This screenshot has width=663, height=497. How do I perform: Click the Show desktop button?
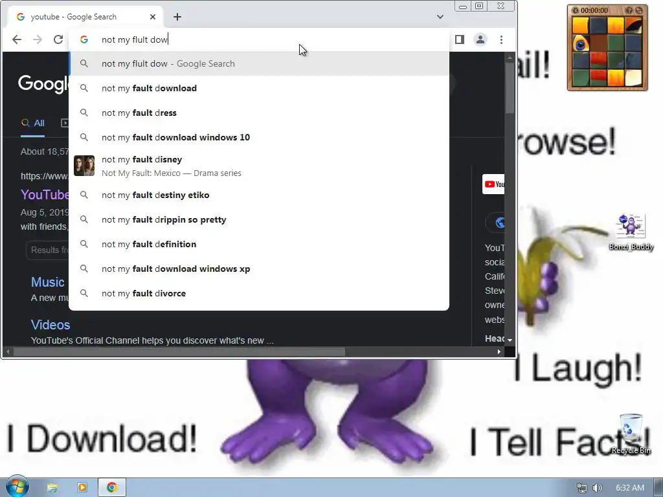click(658, 488)
